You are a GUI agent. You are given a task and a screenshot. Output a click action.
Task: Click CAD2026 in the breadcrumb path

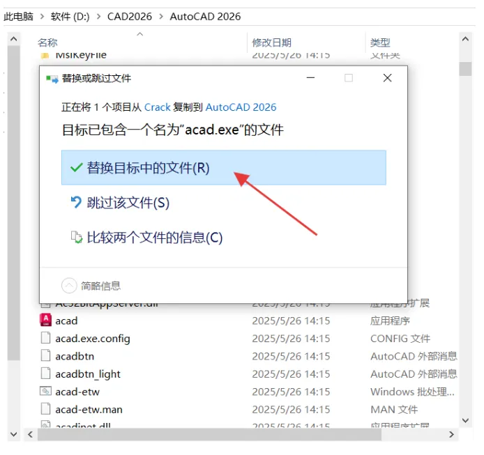pos(130,16)
